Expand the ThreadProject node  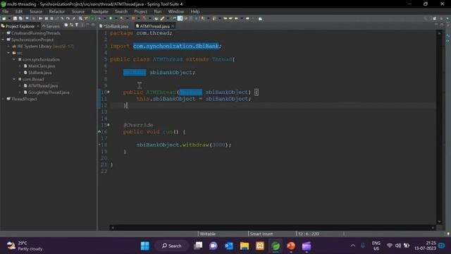3,99
